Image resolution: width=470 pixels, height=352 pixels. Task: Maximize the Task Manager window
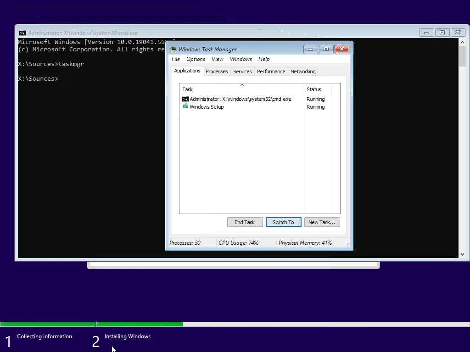(326, 49)
